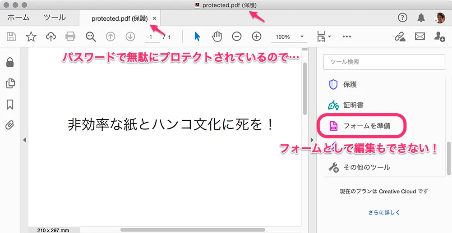Click the さらに詳しく link
Screen dimensions: 452x233
coord(384,212)
